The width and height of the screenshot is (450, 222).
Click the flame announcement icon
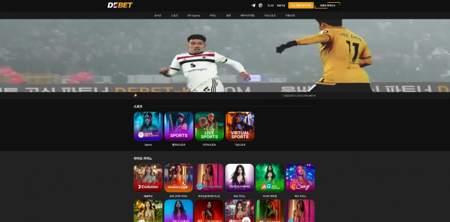pos(135,95)
